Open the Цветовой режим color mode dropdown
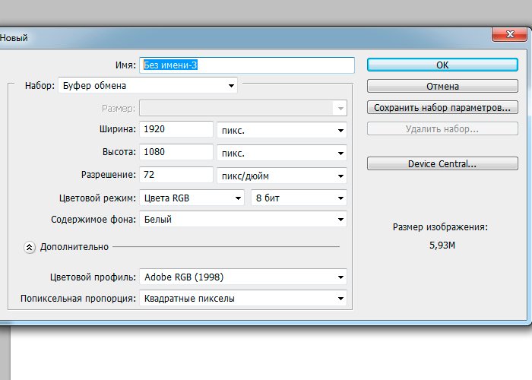 point(192,198)
